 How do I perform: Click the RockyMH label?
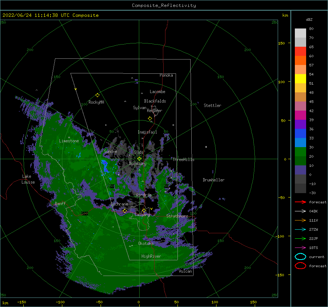tap(96, 102)
